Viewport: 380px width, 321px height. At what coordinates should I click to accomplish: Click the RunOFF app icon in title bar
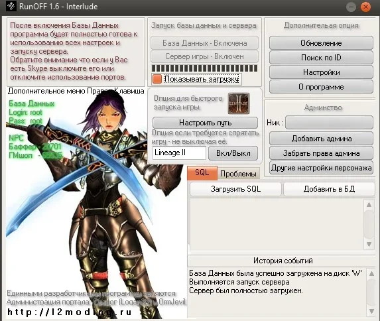click(x=11, y=7)
